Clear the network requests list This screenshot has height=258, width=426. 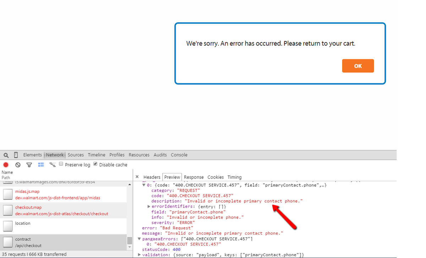pos(18,164)
